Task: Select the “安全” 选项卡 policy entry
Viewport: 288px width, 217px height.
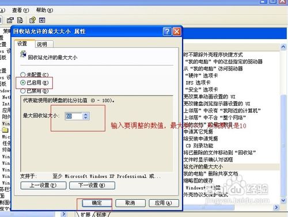Action: click(x=202, y=90)
